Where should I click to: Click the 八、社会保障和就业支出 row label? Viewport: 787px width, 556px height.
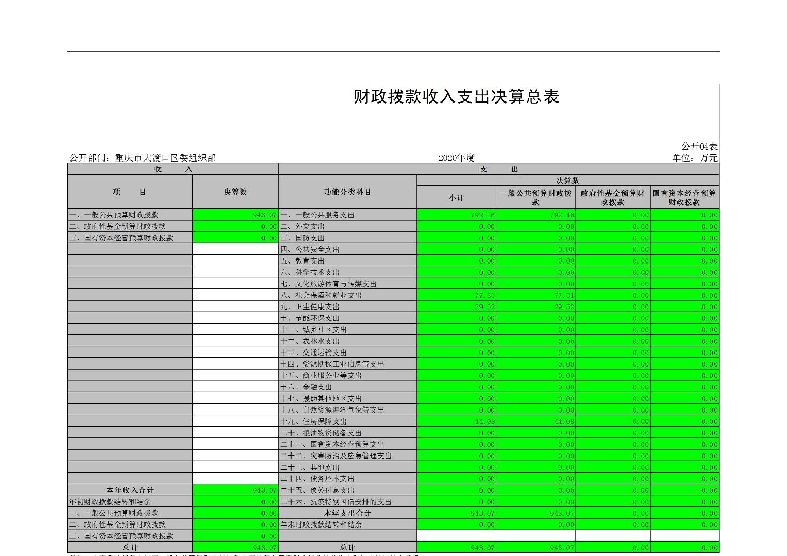[x=321, y=295]
